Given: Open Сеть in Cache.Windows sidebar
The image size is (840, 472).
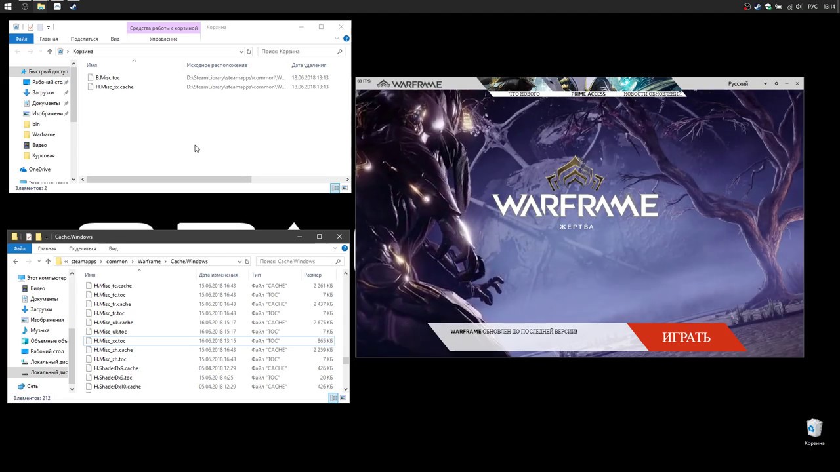Looking at the screenshot, I should pyautogui.click(x=32, y=387).
